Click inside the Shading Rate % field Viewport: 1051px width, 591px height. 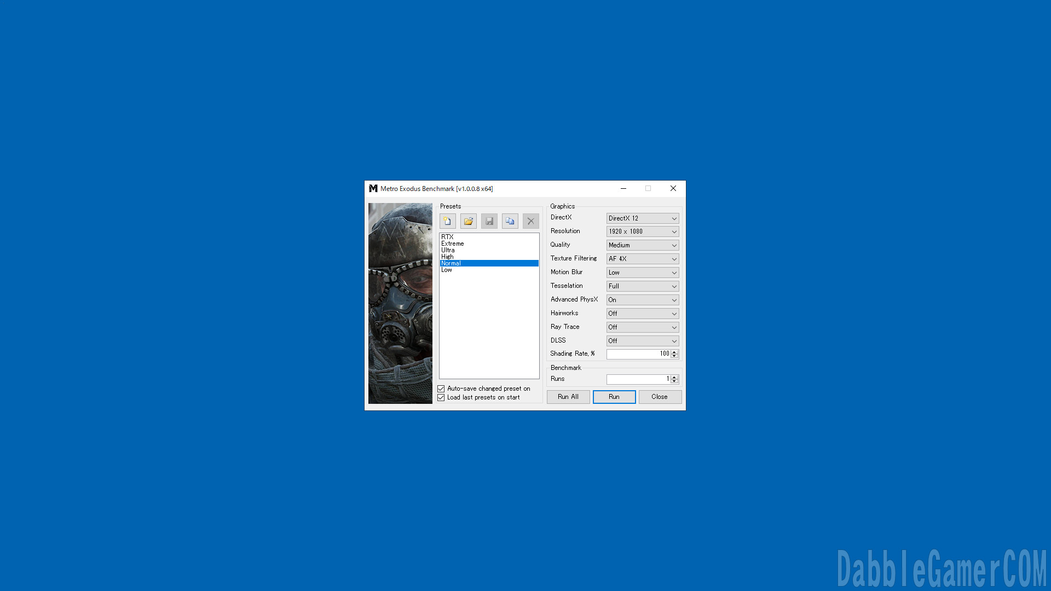coord(638,354)
